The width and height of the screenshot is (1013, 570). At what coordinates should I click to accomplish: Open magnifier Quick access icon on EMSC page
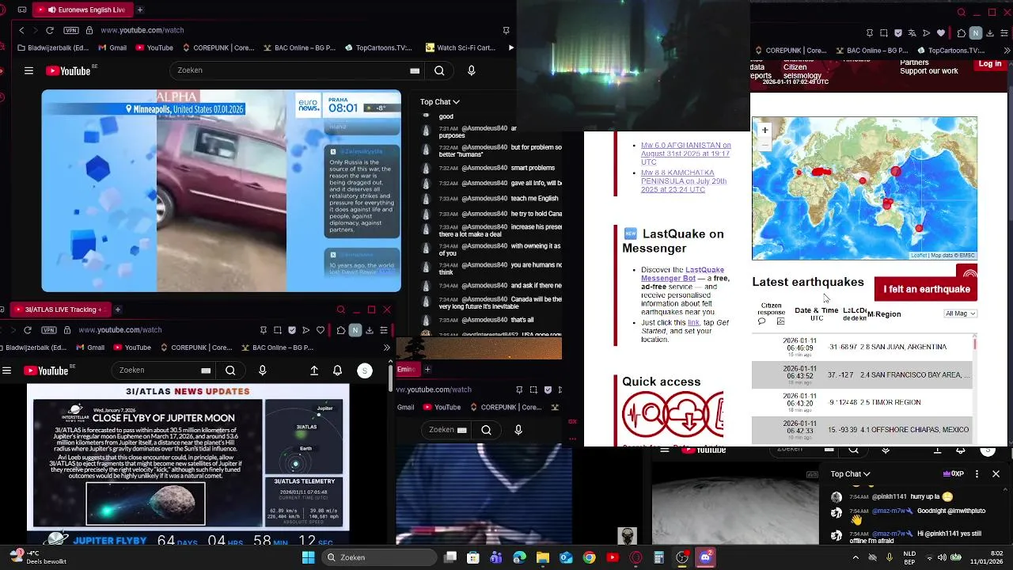pos(645,414)
